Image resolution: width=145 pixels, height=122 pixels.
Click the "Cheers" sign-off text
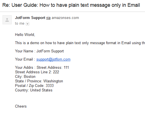21,106
